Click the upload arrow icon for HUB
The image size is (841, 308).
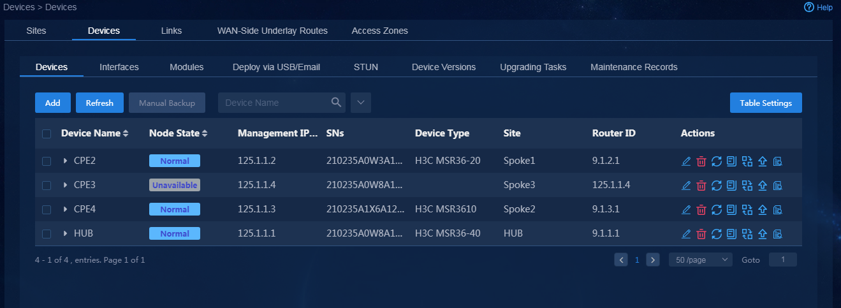click(x=763, y=234)
